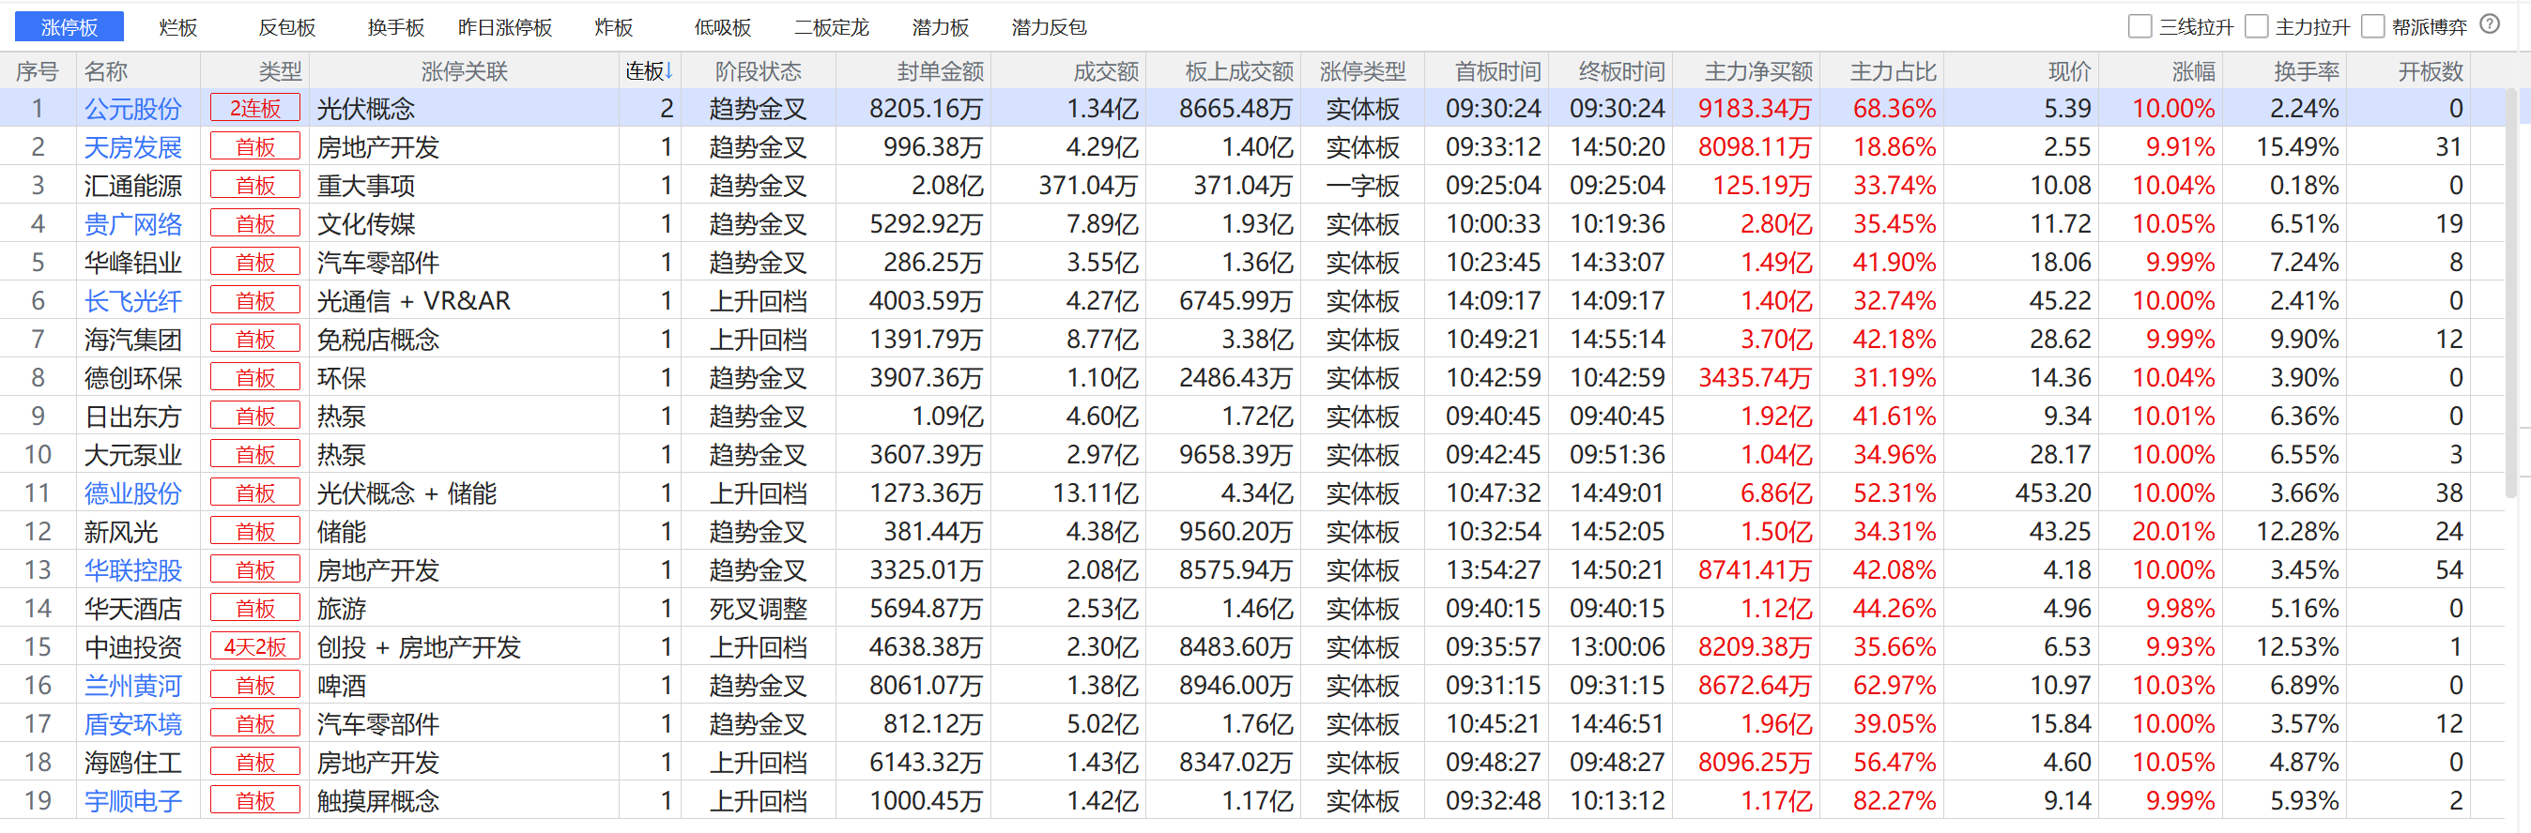Open stock link 德业股份

click(x=132, y=493)
